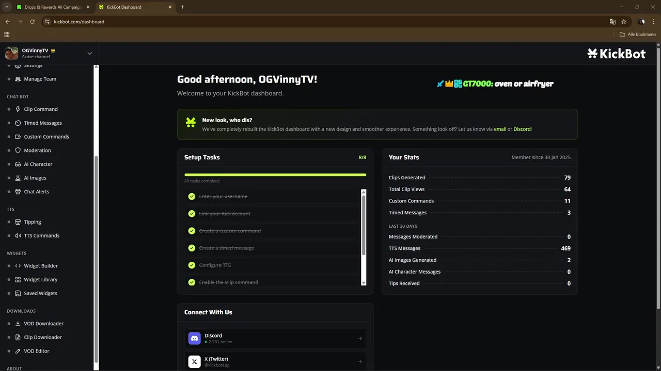The width and height of the screenshot is (661, 371).
Task: Close the Drops & Rewards tab
Action: [x=88, y=7]
